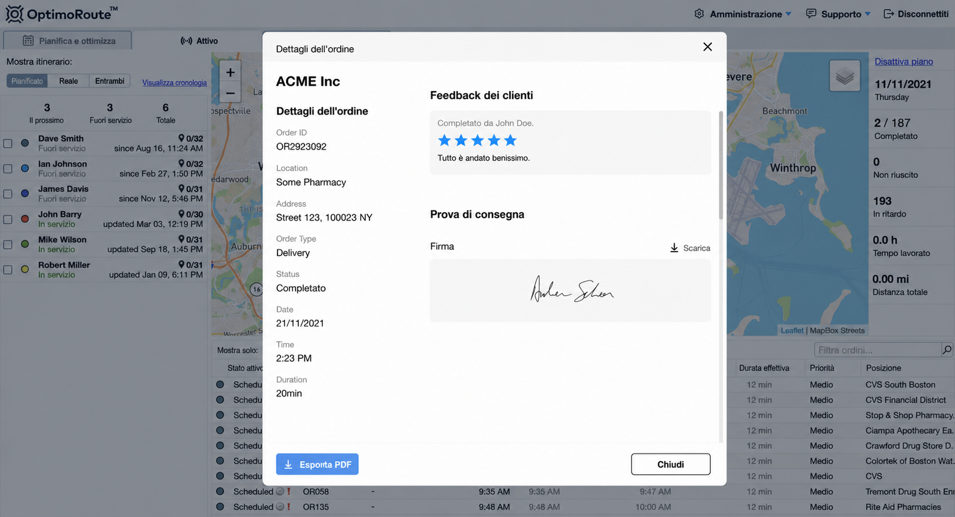Click location pin icon for Robert Miller
This screenshot has width=955, height=517.
coord(181,265)
